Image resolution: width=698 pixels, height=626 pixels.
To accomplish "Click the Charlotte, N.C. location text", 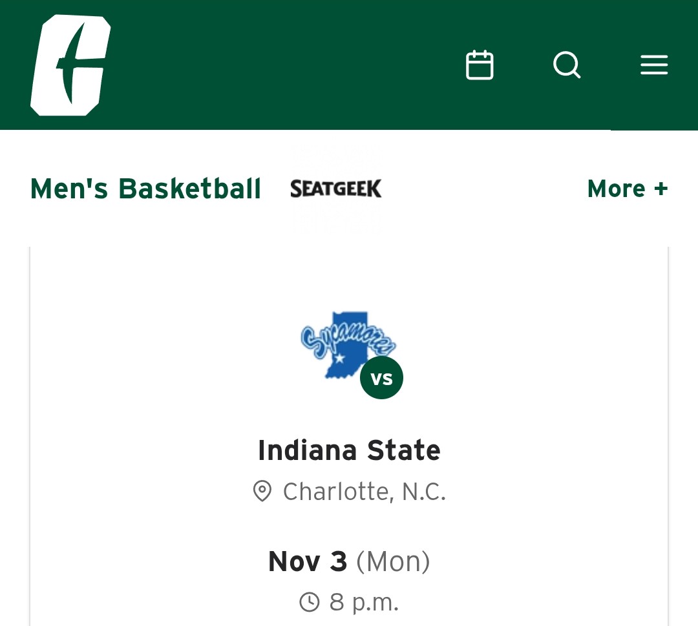I will [365, 492].
